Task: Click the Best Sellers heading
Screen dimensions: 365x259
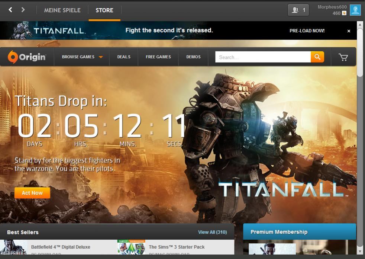Action: 23,232
